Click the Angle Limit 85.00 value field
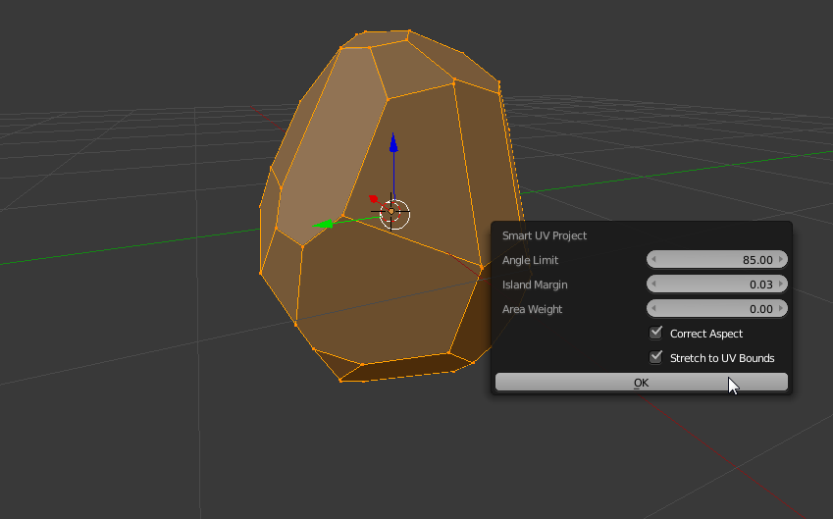This screenshot has height=519, width=833. [x=717, y=260]
